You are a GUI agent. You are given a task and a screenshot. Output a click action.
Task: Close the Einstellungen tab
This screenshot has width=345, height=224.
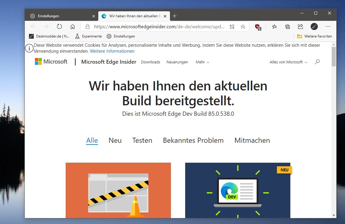click(93, 16)
